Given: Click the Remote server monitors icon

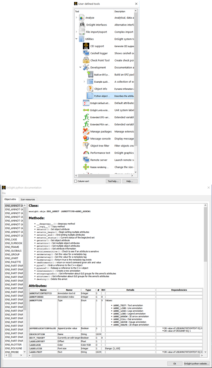Looking at the screenshot, I should coord(86,160).
